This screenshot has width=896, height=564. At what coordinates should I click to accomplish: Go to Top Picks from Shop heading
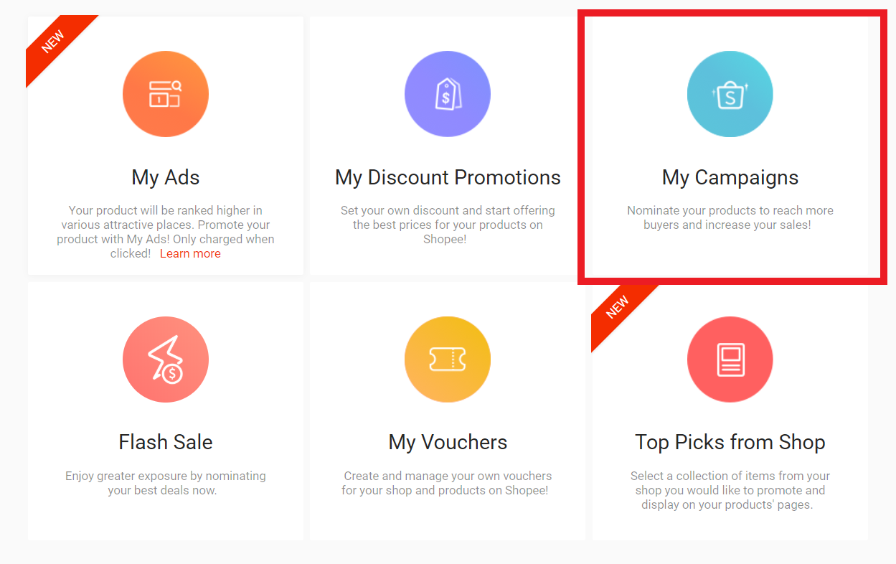click(x=730, y=442)
